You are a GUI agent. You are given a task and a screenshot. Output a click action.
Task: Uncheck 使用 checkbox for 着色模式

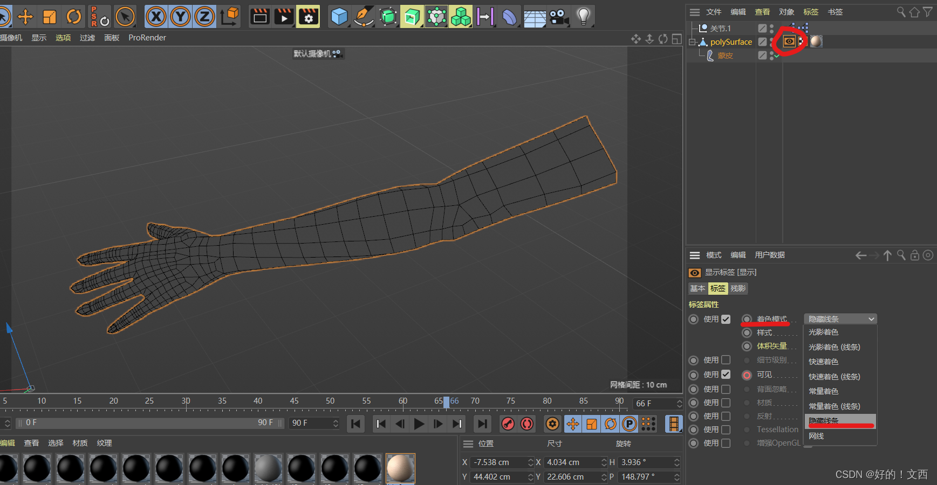726,319
